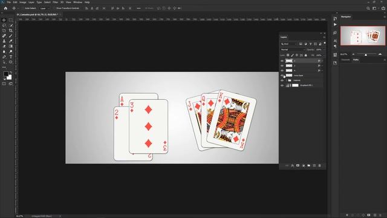
Task: Hide the folder group layer
Action: (x=282, y=81)
